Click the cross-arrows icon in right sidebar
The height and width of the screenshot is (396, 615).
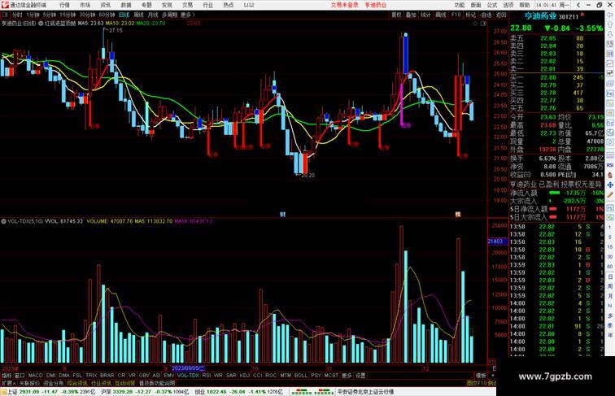pos(610,185)
